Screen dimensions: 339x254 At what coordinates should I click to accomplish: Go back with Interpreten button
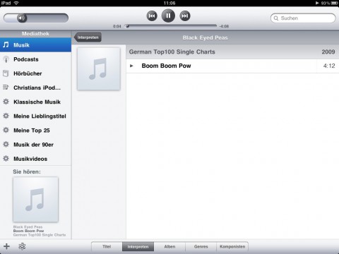click(x=88, y=37)
